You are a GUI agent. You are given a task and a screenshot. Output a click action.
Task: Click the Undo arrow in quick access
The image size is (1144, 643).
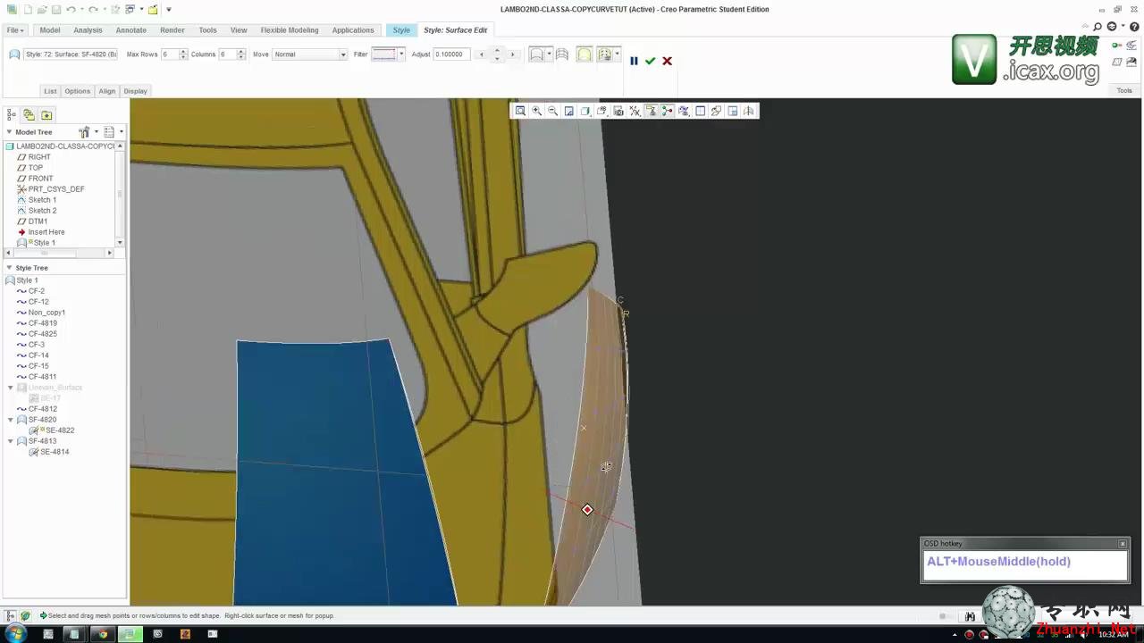[71, 9]
